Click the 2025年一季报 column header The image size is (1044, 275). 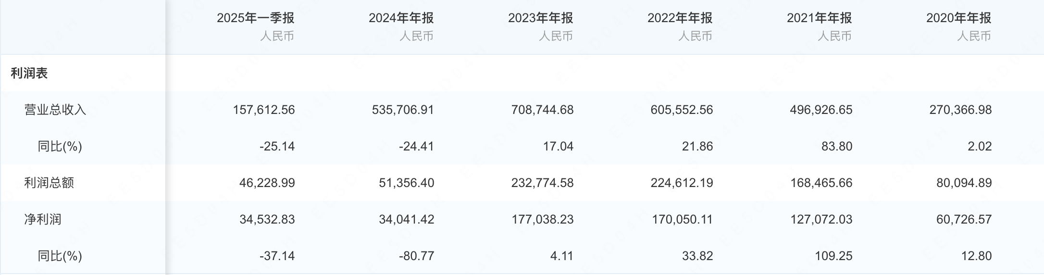pos(255,18)
